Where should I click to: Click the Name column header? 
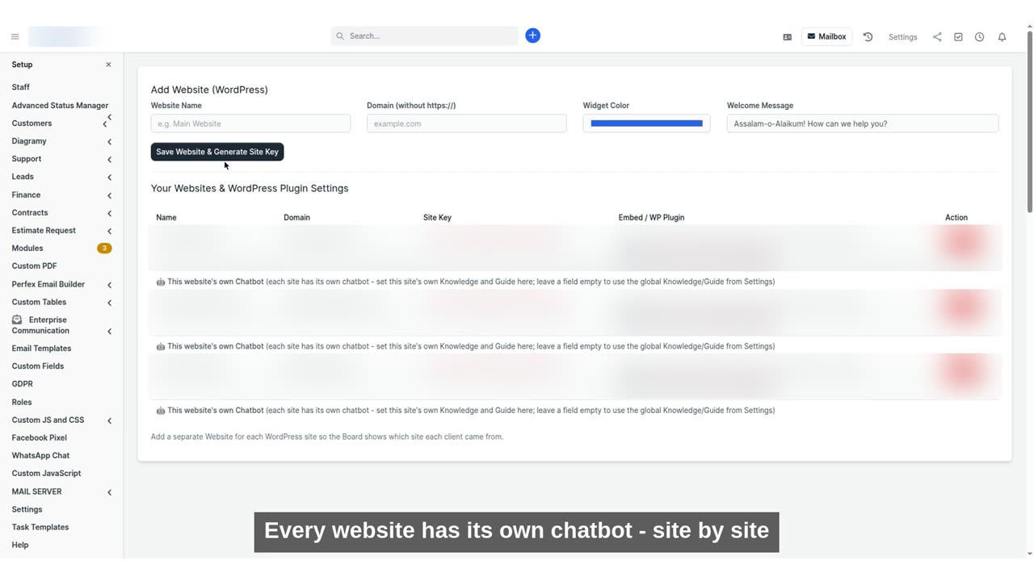(x=166, y=218)
